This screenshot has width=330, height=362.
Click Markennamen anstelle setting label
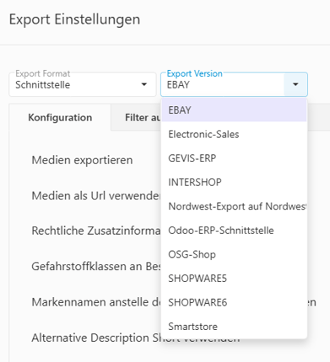(x=96, y=302)
